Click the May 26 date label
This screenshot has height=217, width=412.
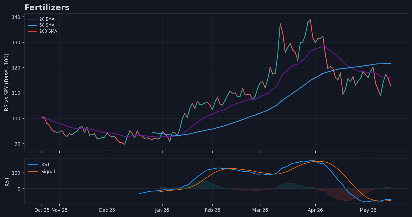(368, 210)
